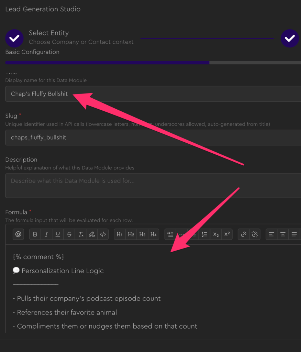This screenshot has height=352, width=301.
Task: Insert a hyperlink
Action: [244, 234]
